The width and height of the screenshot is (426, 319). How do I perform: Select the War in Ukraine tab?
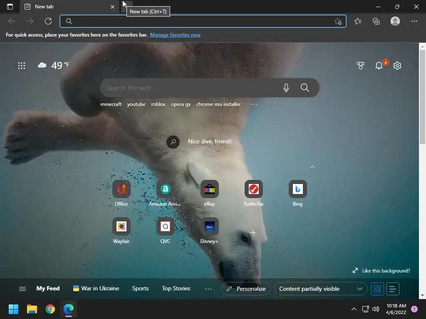[x=96, y=289]
